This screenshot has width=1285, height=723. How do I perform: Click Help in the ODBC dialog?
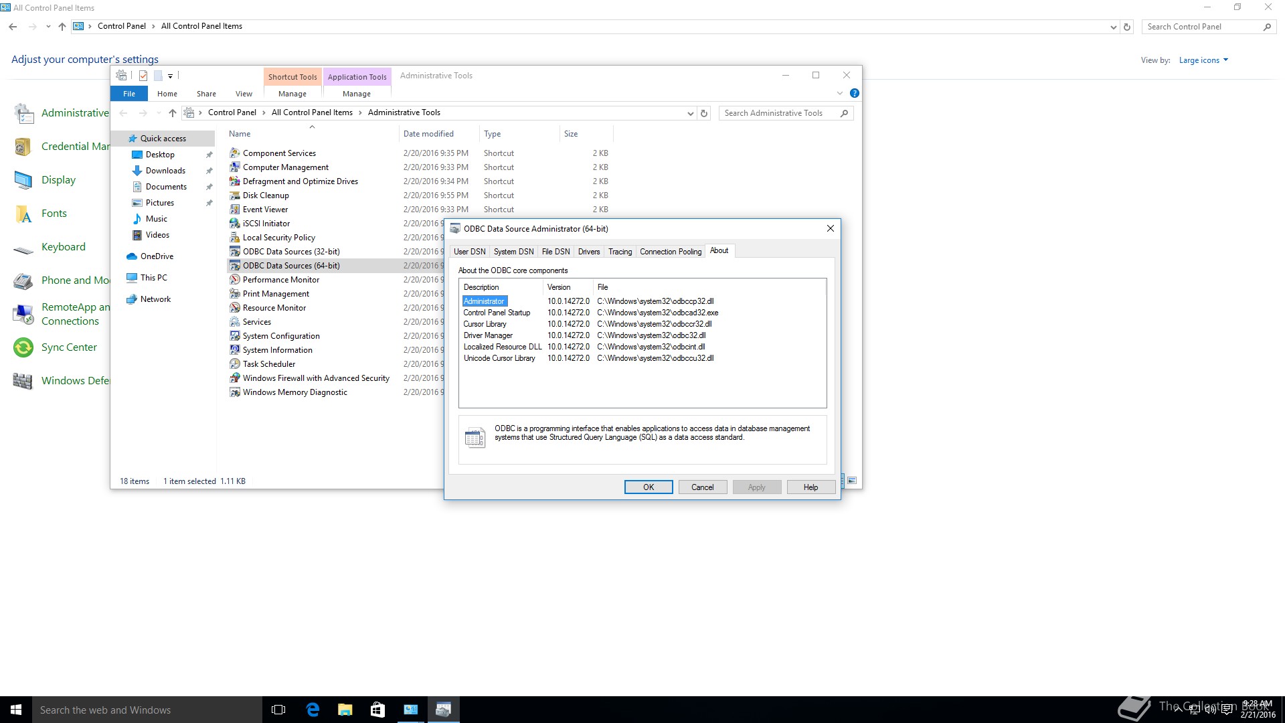click(810, 487)
